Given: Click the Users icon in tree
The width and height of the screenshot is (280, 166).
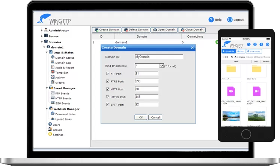Looking at the screenshot, I should pos(50,124).
